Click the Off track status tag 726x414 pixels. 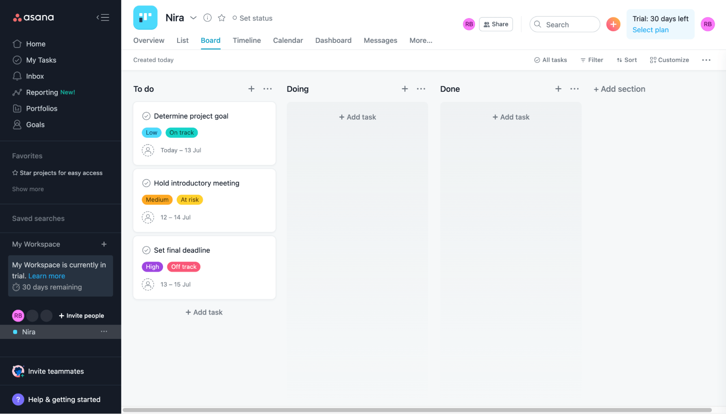(x=184, y=267)
